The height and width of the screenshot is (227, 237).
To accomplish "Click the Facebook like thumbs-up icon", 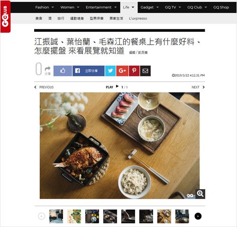I will coord(63,71).
